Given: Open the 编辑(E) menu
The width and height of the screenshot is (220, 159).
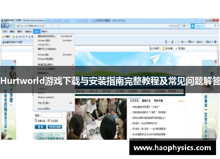Looking at the screenshot, I should [x=12, y=31].
